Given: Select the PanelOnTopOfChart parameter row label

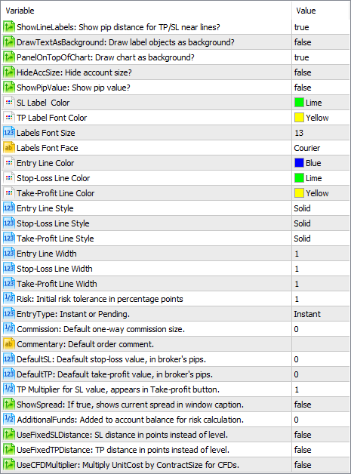Looking at the screenshot, I should [106, 57].
